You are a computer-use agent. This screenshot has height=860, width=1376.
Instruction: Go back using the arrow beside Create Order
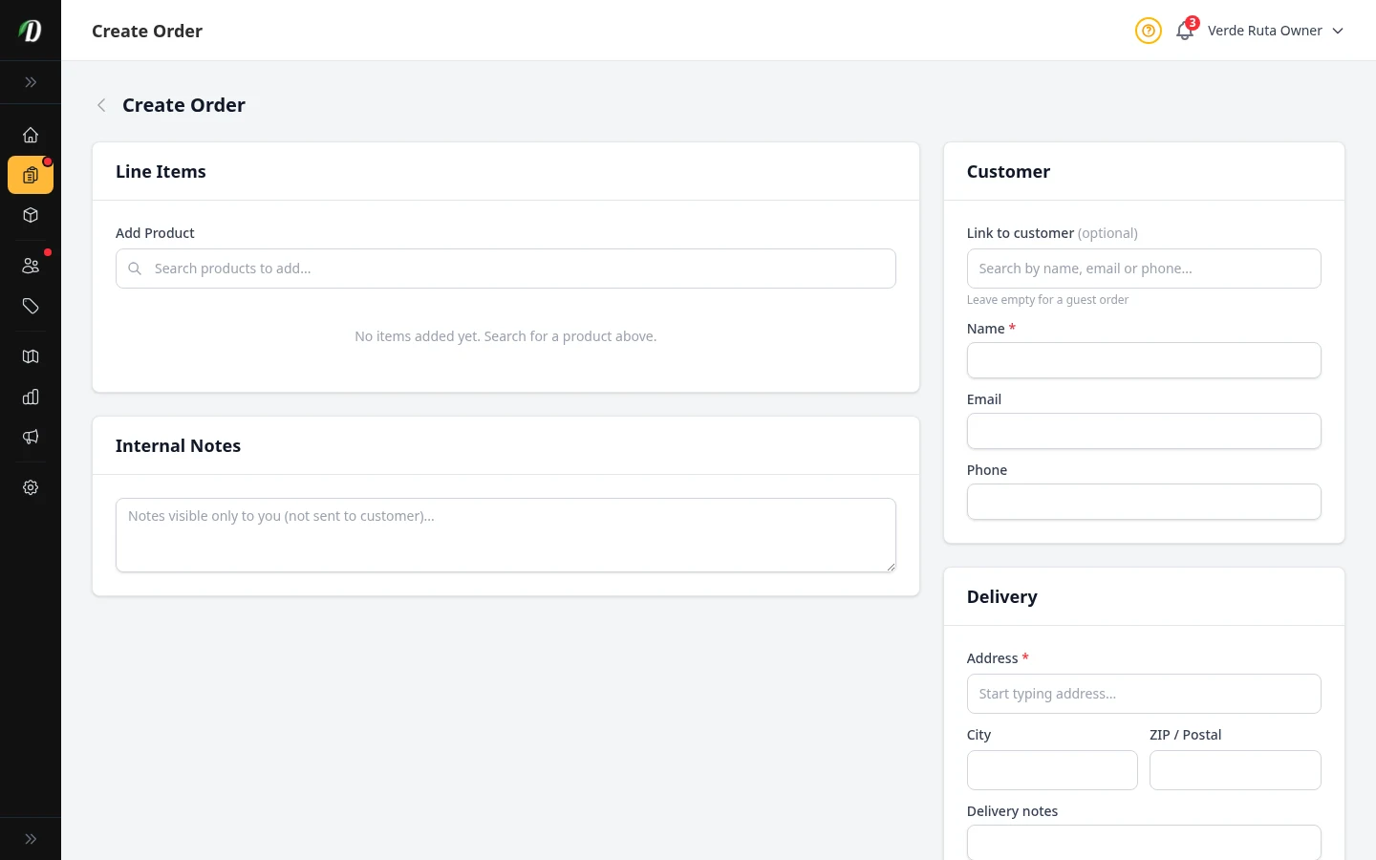pyautogui.click(x=101, y=105)
